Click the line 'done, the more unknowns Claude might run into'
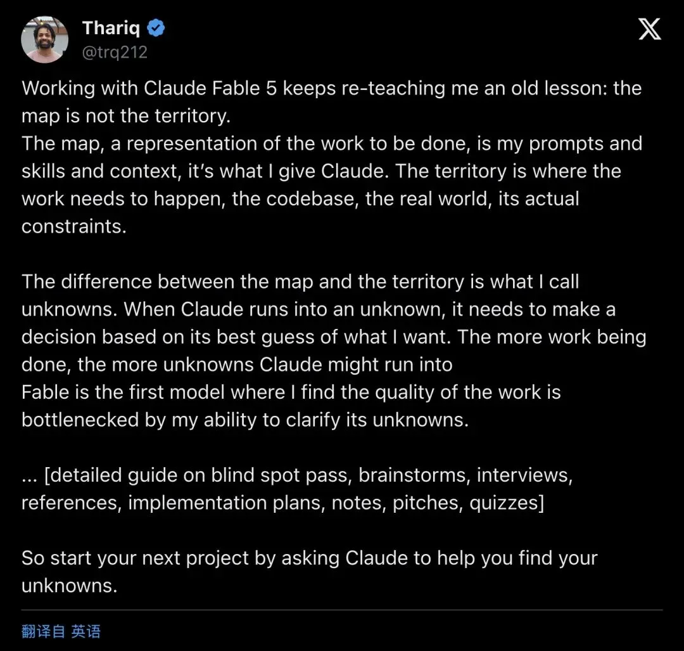The height and width of the screenshot is (651, 684). click(237, 364)
